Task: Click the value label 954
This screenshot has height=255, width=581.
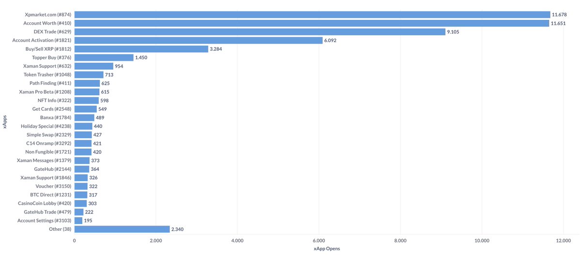Action: click(x=120, y=66)
